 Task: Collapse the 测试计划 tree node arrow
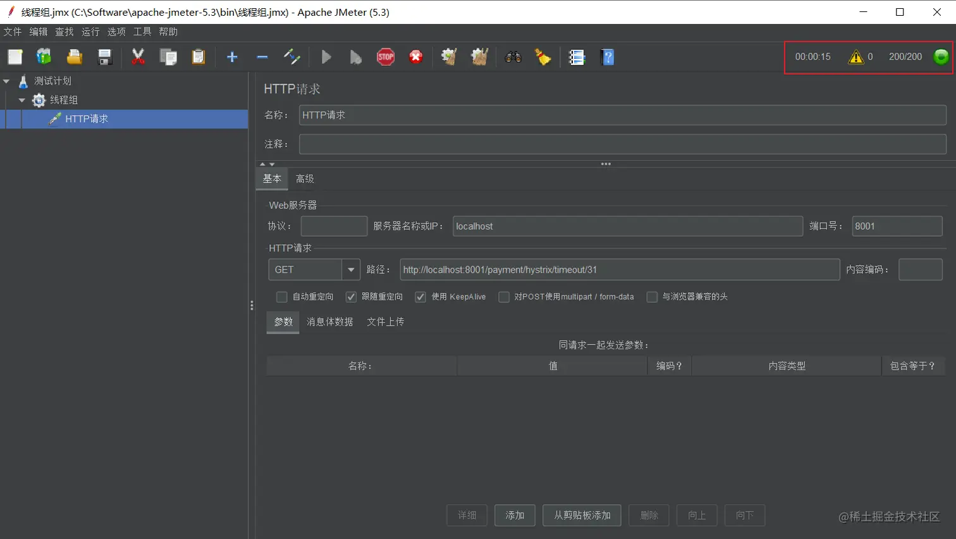(x=6, y=81)
